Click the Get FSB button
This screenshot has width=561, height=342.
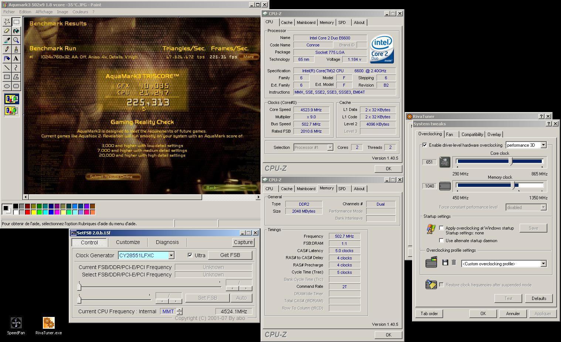click(230, 255)
